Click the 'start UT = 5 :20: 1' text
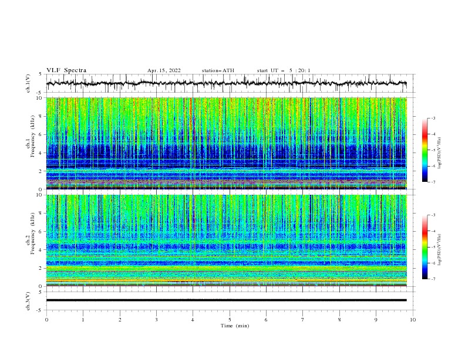 click(284, 70)
